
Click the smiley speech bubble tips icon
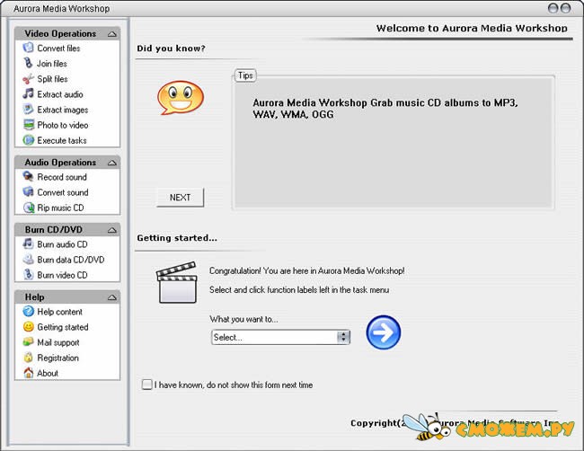click(x=181, y=98)
